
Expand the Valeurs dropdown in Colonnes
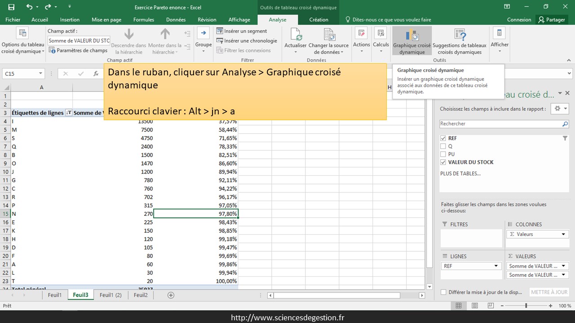pyautogui.click(x=563, y=234)
